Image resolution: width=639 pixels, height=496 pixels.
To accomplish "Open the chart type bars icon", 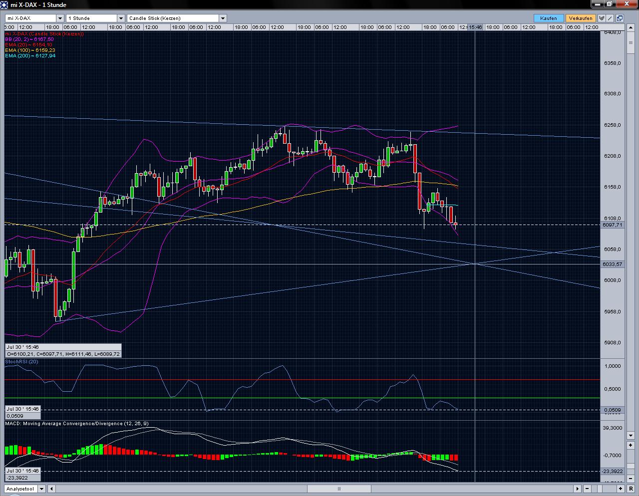I will (x=602, y=18).
